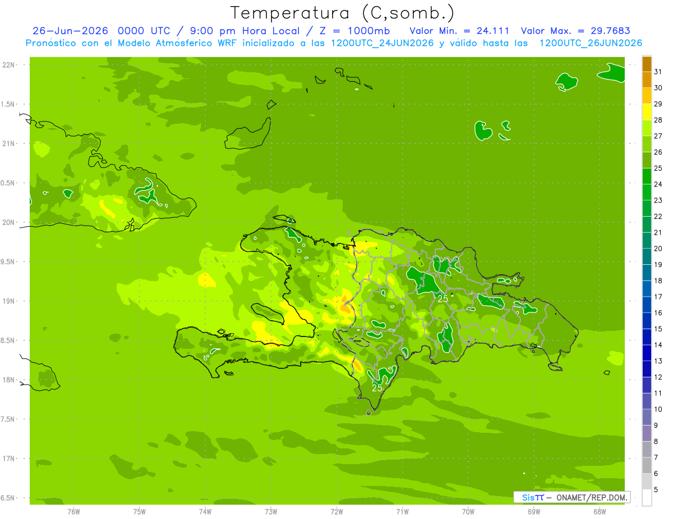Click the color scale value "25"
This screenshot has width=673, height=519.
click(x=658, y=168)
